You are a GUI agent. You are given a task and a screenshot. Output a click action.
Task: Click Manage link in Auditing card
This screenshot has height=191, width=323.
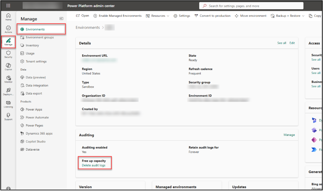click(289, 135)
